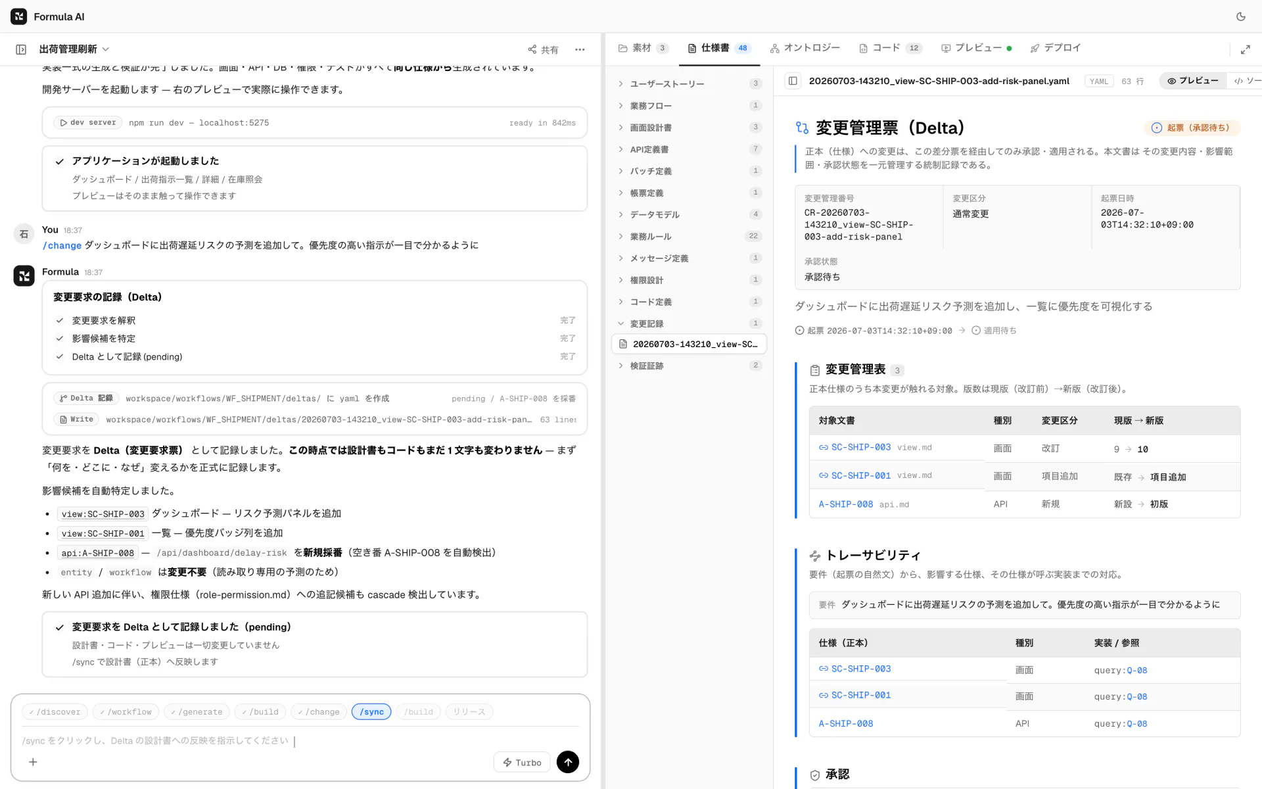Expand the 権限設計 section
The height and width of the screenshot is (789, 1262).
[689, 279]
